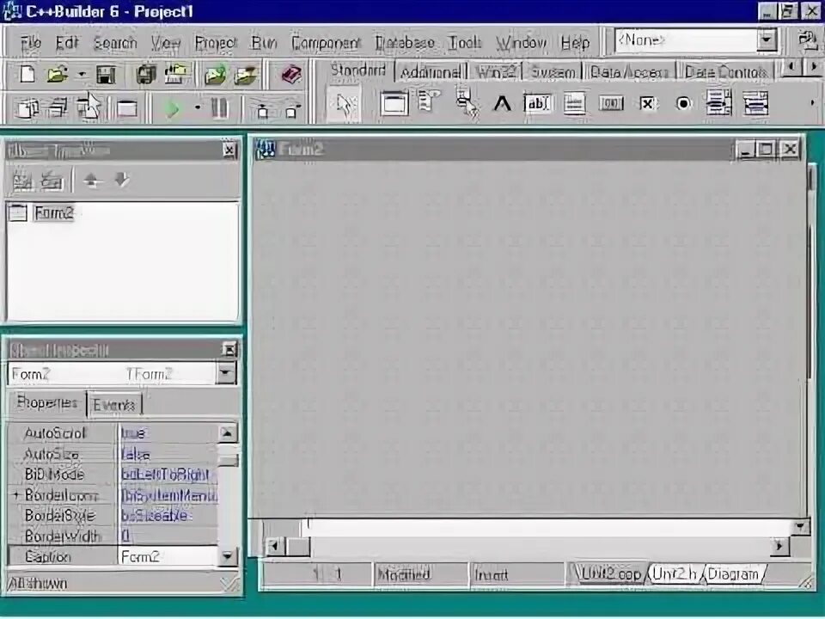Click the Toggle Form/Unit icon
Image resolution: width=825 pixels, height=619 pixels.
[89, 107]
